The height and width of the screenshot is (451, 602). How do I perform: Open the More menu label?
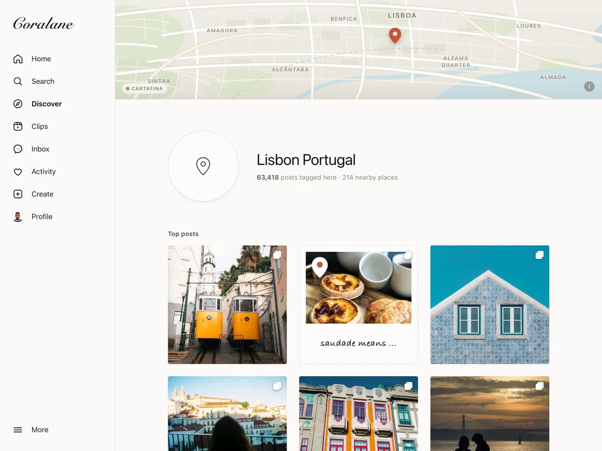pos(40,430)
